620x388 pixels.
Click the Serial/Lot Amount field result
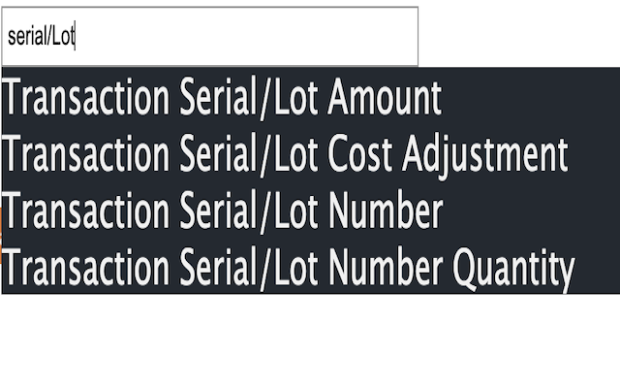pyautogui.click(x=311, y=97)
